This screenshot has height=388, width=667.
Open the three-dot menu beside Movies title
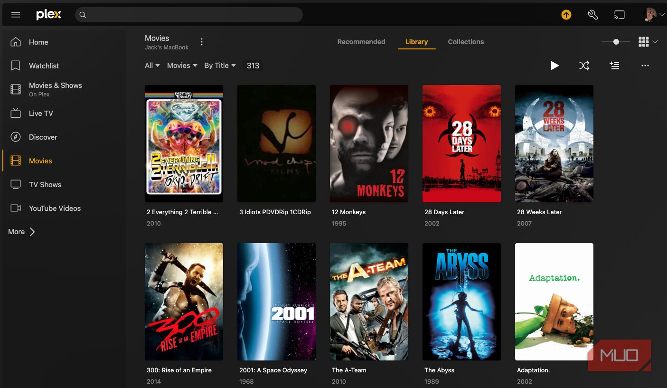pyautogui.click(x=202, y=42)
